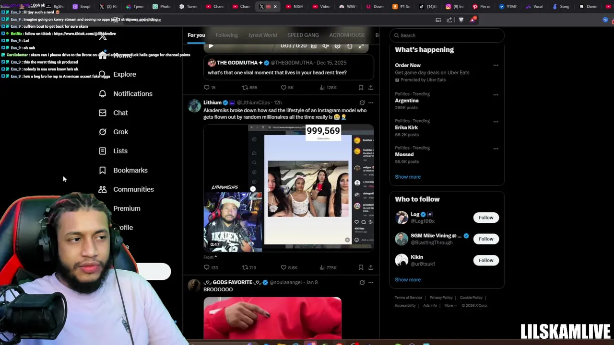Open Lists icon in sidebar
This screenshot has height=345, width=614.
point(102,151)
